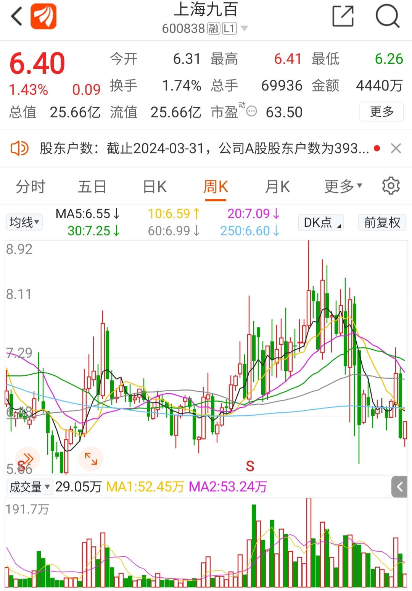Screen dimensions: 412x591
Task: Open the 股东户数 announcement text
Action: click(204, 148)
